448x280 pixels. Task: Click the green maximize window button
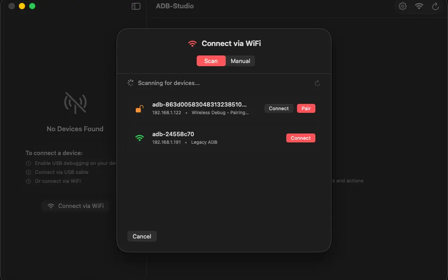[x=32, y=6]
